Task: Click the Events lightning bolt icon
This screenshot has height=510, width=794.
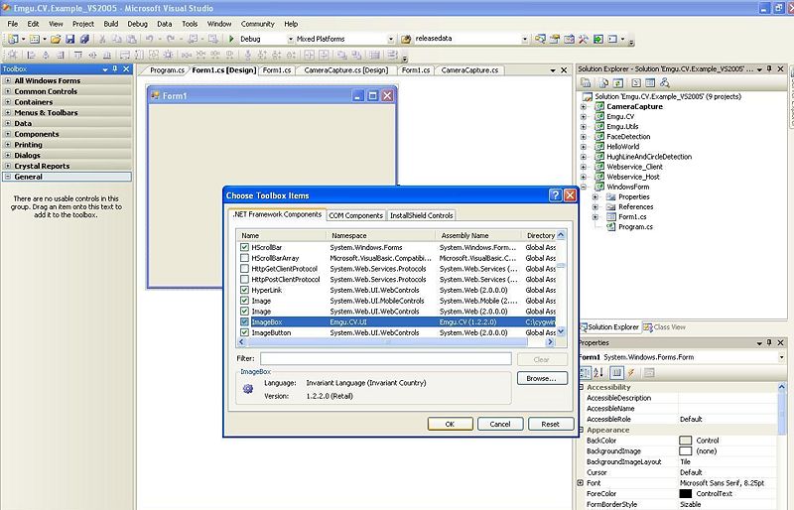Action: 631,373
